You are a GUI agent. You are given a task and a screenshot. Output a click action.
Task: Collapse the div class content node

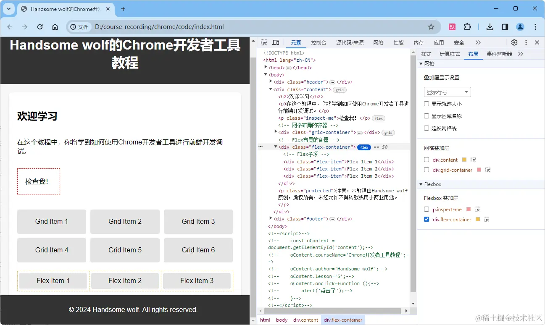[x=271, y=89]
